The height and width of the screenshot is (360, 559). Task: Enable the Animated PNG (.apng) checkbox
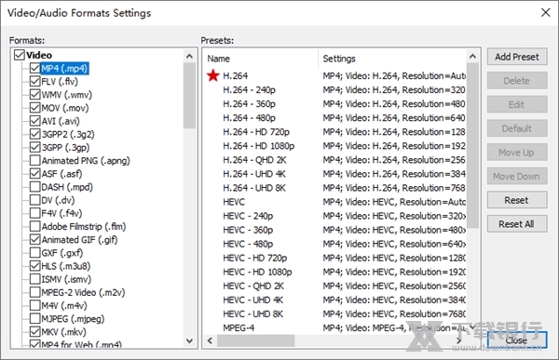click(x=35, y=160)
